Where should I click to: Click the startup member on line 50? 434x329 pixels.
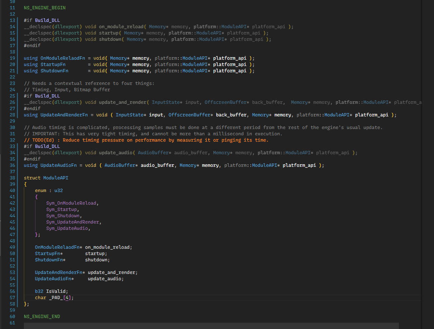coord(95,253)
